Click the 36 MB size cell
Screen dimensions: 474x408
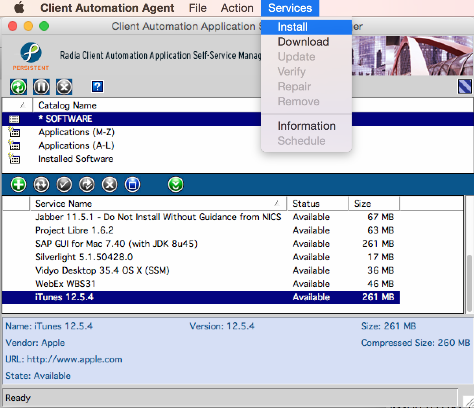pos(380,270)
